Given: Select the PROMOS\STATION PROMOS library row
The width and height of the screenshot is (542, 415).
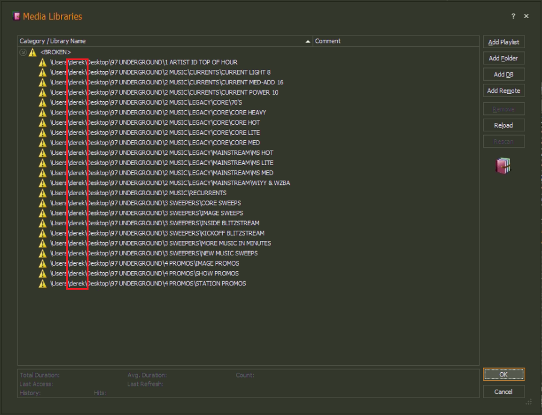Looking at the screenshot, I should pos(148,283).
